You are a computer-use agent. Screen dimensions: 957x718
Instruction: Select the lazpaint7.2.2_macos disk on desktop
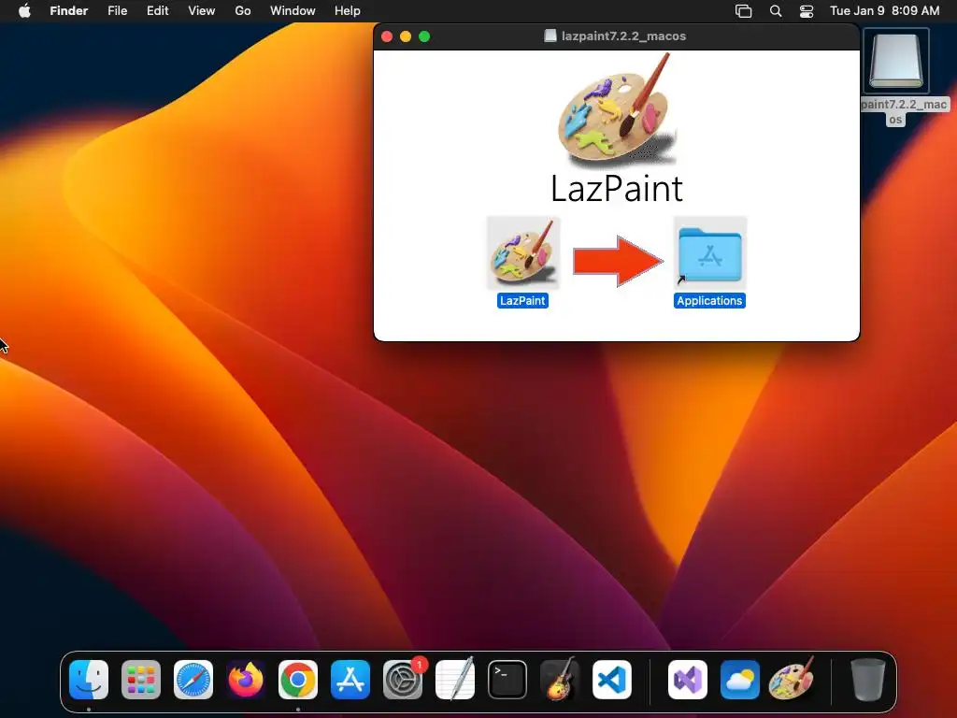click(x=895, y=61)
